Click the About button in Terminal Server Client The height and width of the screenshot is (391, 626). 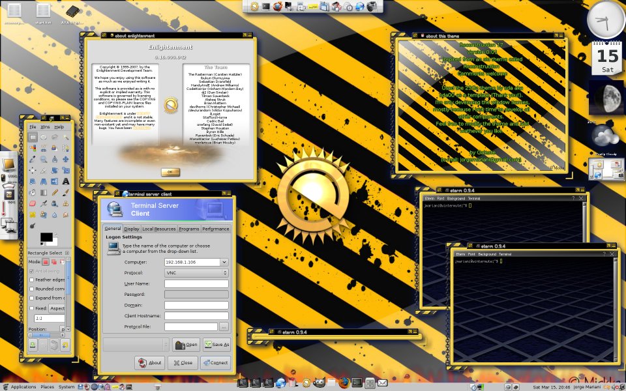(x=150, y=363)
